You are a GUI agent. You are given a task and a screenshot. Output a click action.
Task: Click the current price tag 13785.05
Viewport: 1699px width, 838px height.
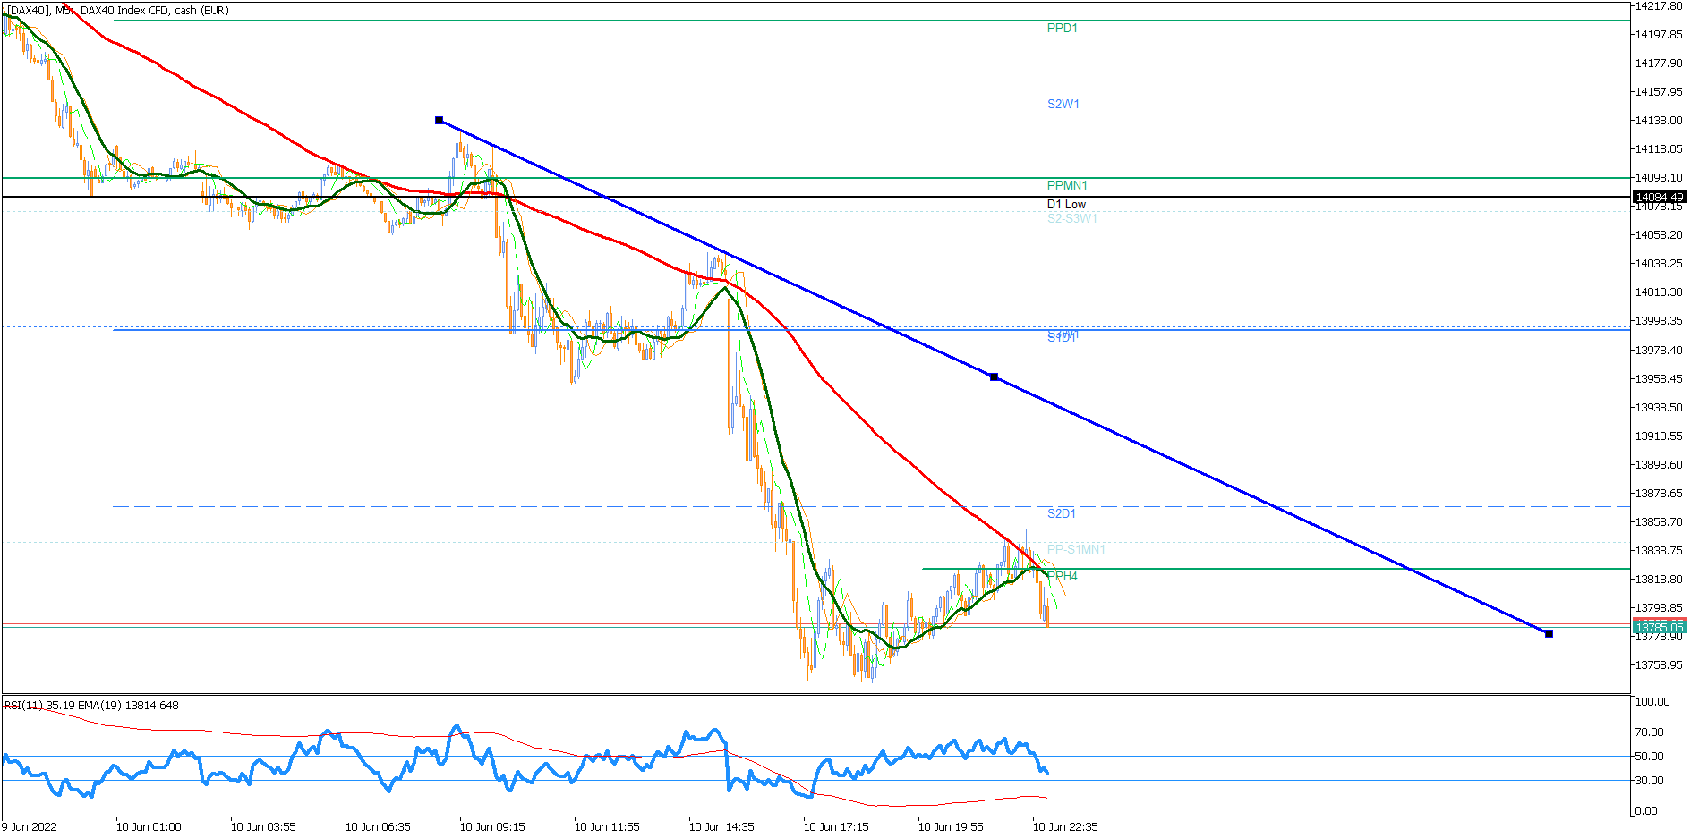(1660, 628)
